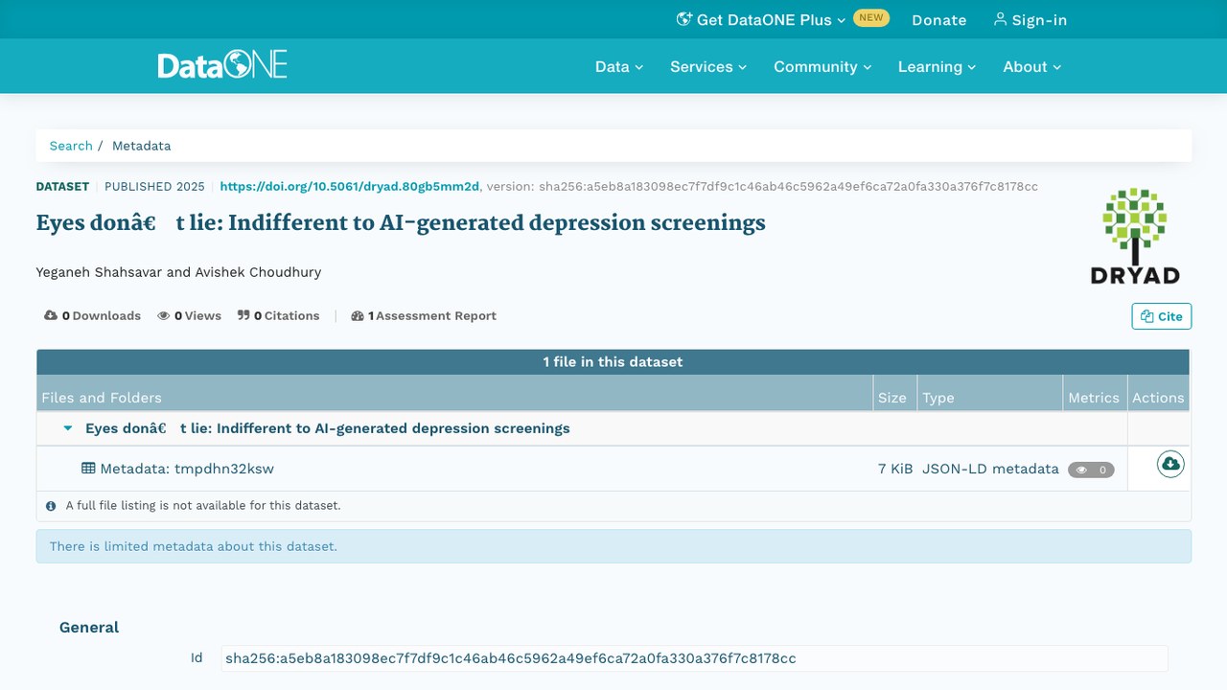
Task: Click the views count badge in Metrics
Action: click(x=1091, y=470)
